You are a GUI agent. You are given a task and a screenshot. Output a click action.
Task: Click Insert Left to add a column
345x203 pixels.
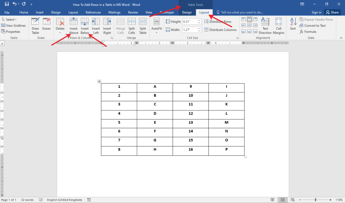(x=96, y=26)
